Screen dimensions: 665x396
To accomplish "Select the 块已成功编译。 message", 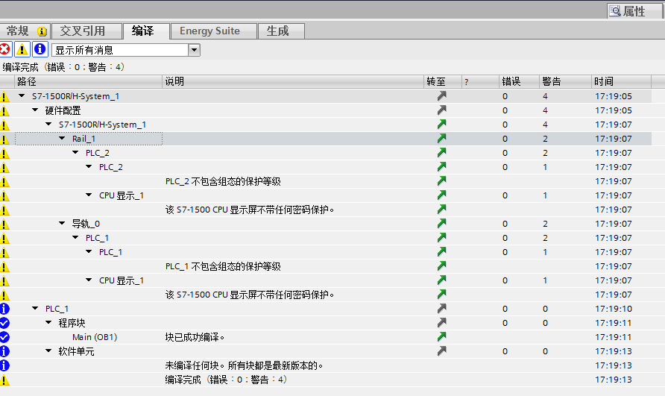I will 195,337.
